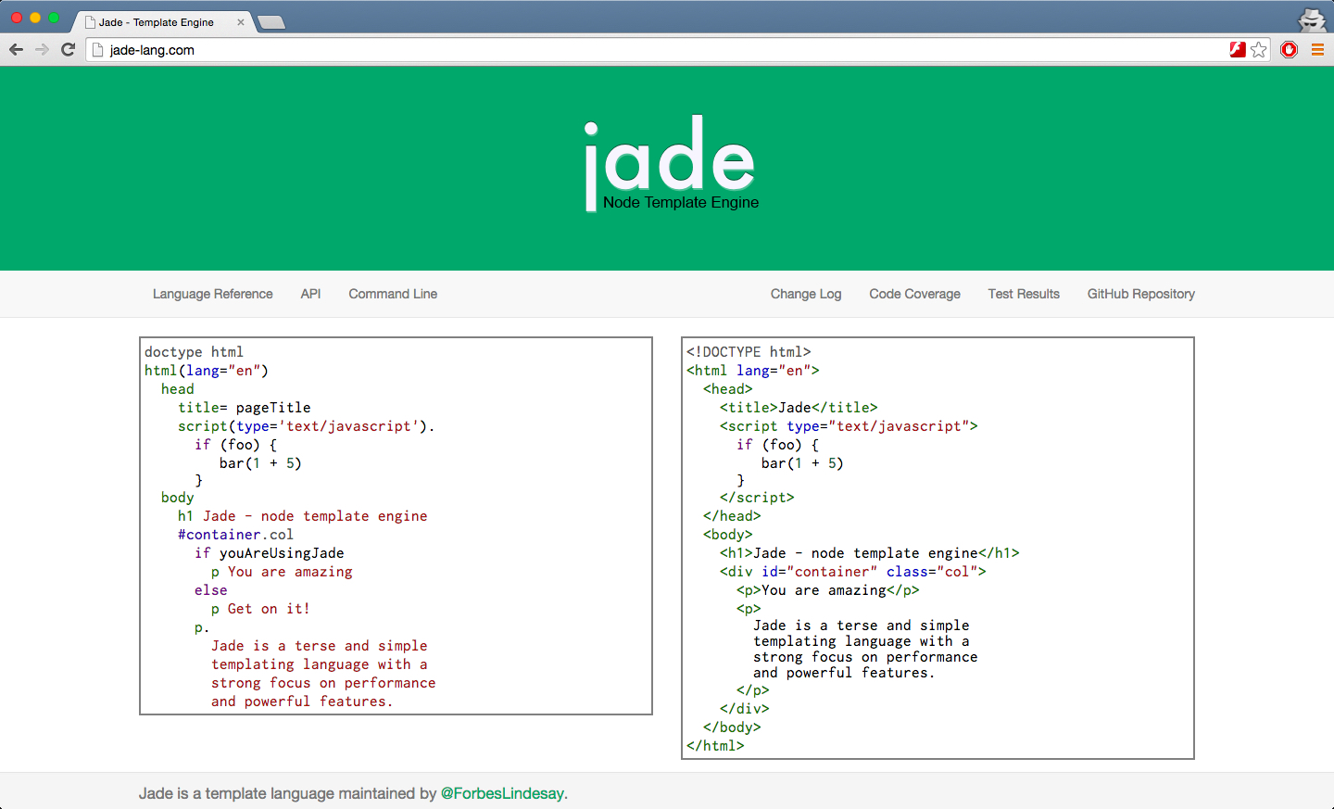1334x809 pixels.
Task: Click the Flash plugin icon in address bar
Action: pos(1238,49)
